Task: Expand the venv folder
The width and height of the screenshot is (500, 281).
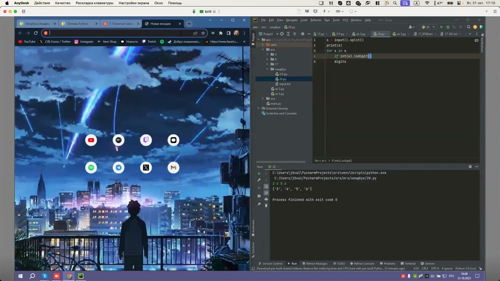Action: click(263, 45)
